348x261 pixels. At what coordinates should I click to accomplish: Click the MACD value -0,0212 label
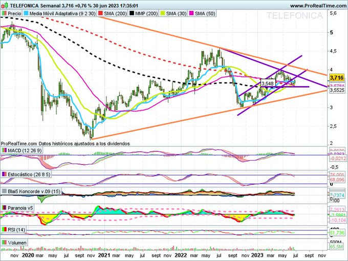coord(337,158)
